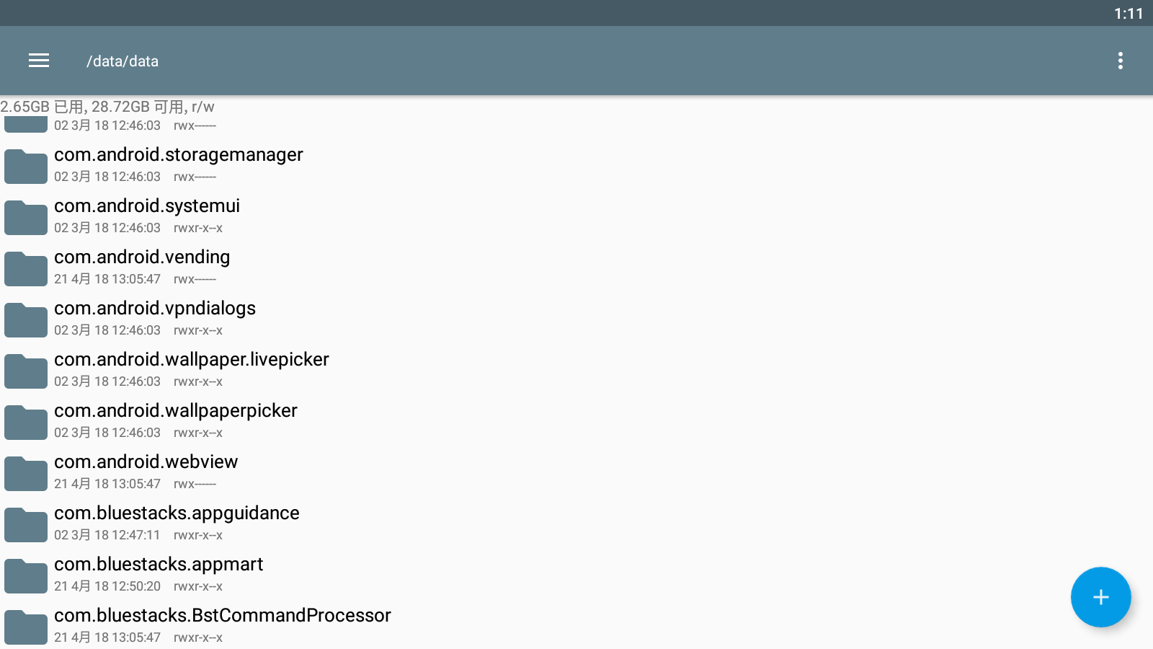Viewport: 1153px width, 649px height.
Task: Click the storage usage info line
Action: tap(107, 107)
